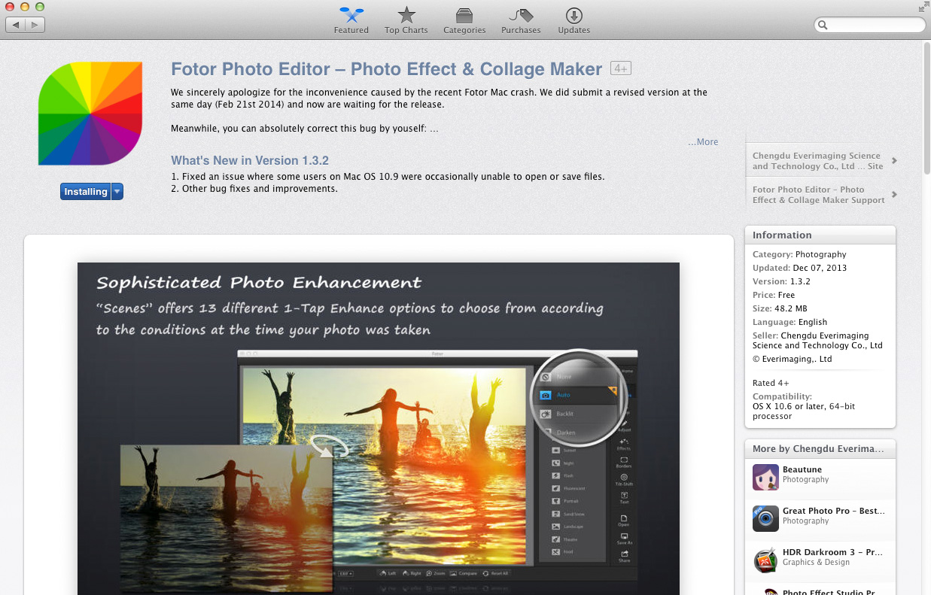Open the Fotor Support link chevron
Screen dimensions: 931x595
click(894, 194)
